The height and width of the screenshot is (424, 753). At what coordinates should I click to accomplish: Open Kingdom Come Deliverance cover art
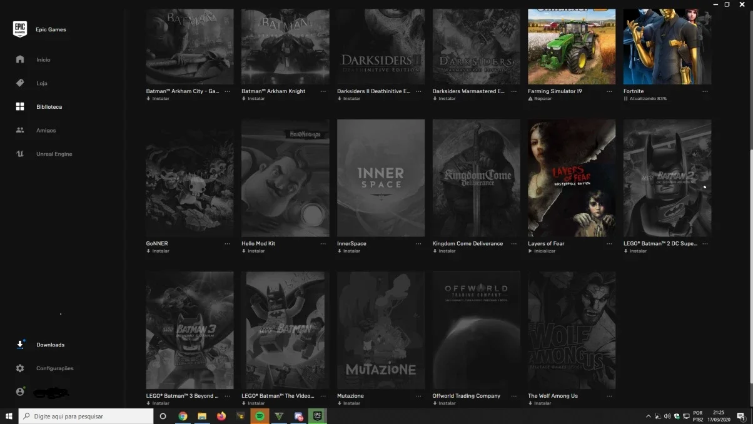[x=476, y=178]
